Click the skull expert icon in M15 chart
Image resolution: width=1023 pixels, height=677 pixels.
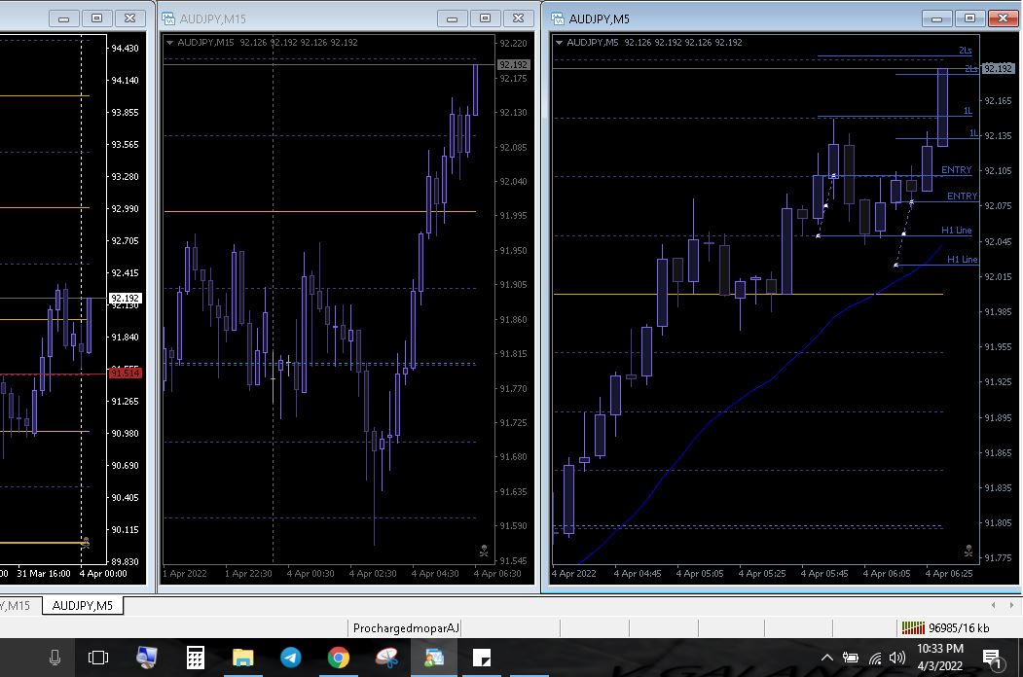point(484,552)
